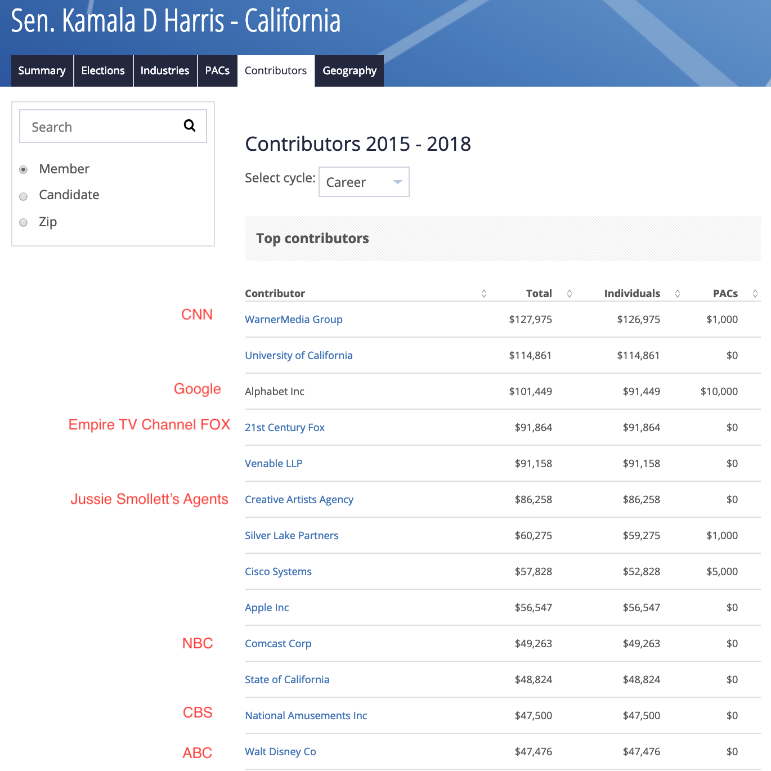Click the Comcast Corp link

[x=278, y=644]
